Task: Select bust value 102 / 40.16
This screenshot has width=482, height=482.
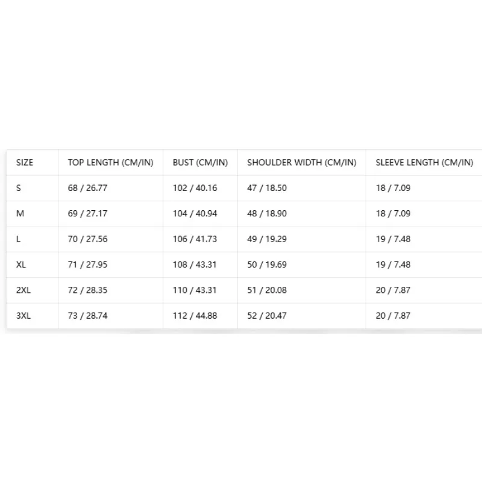Action: click(x=195, y=188)
